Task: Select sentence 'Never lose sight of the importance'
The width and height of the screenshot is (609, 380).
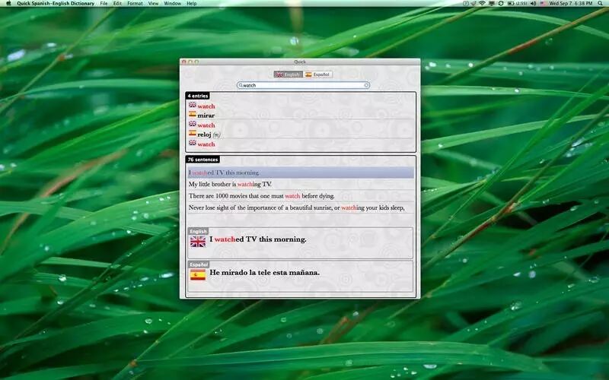Action: pyautogui.click(x=301, y=207)
